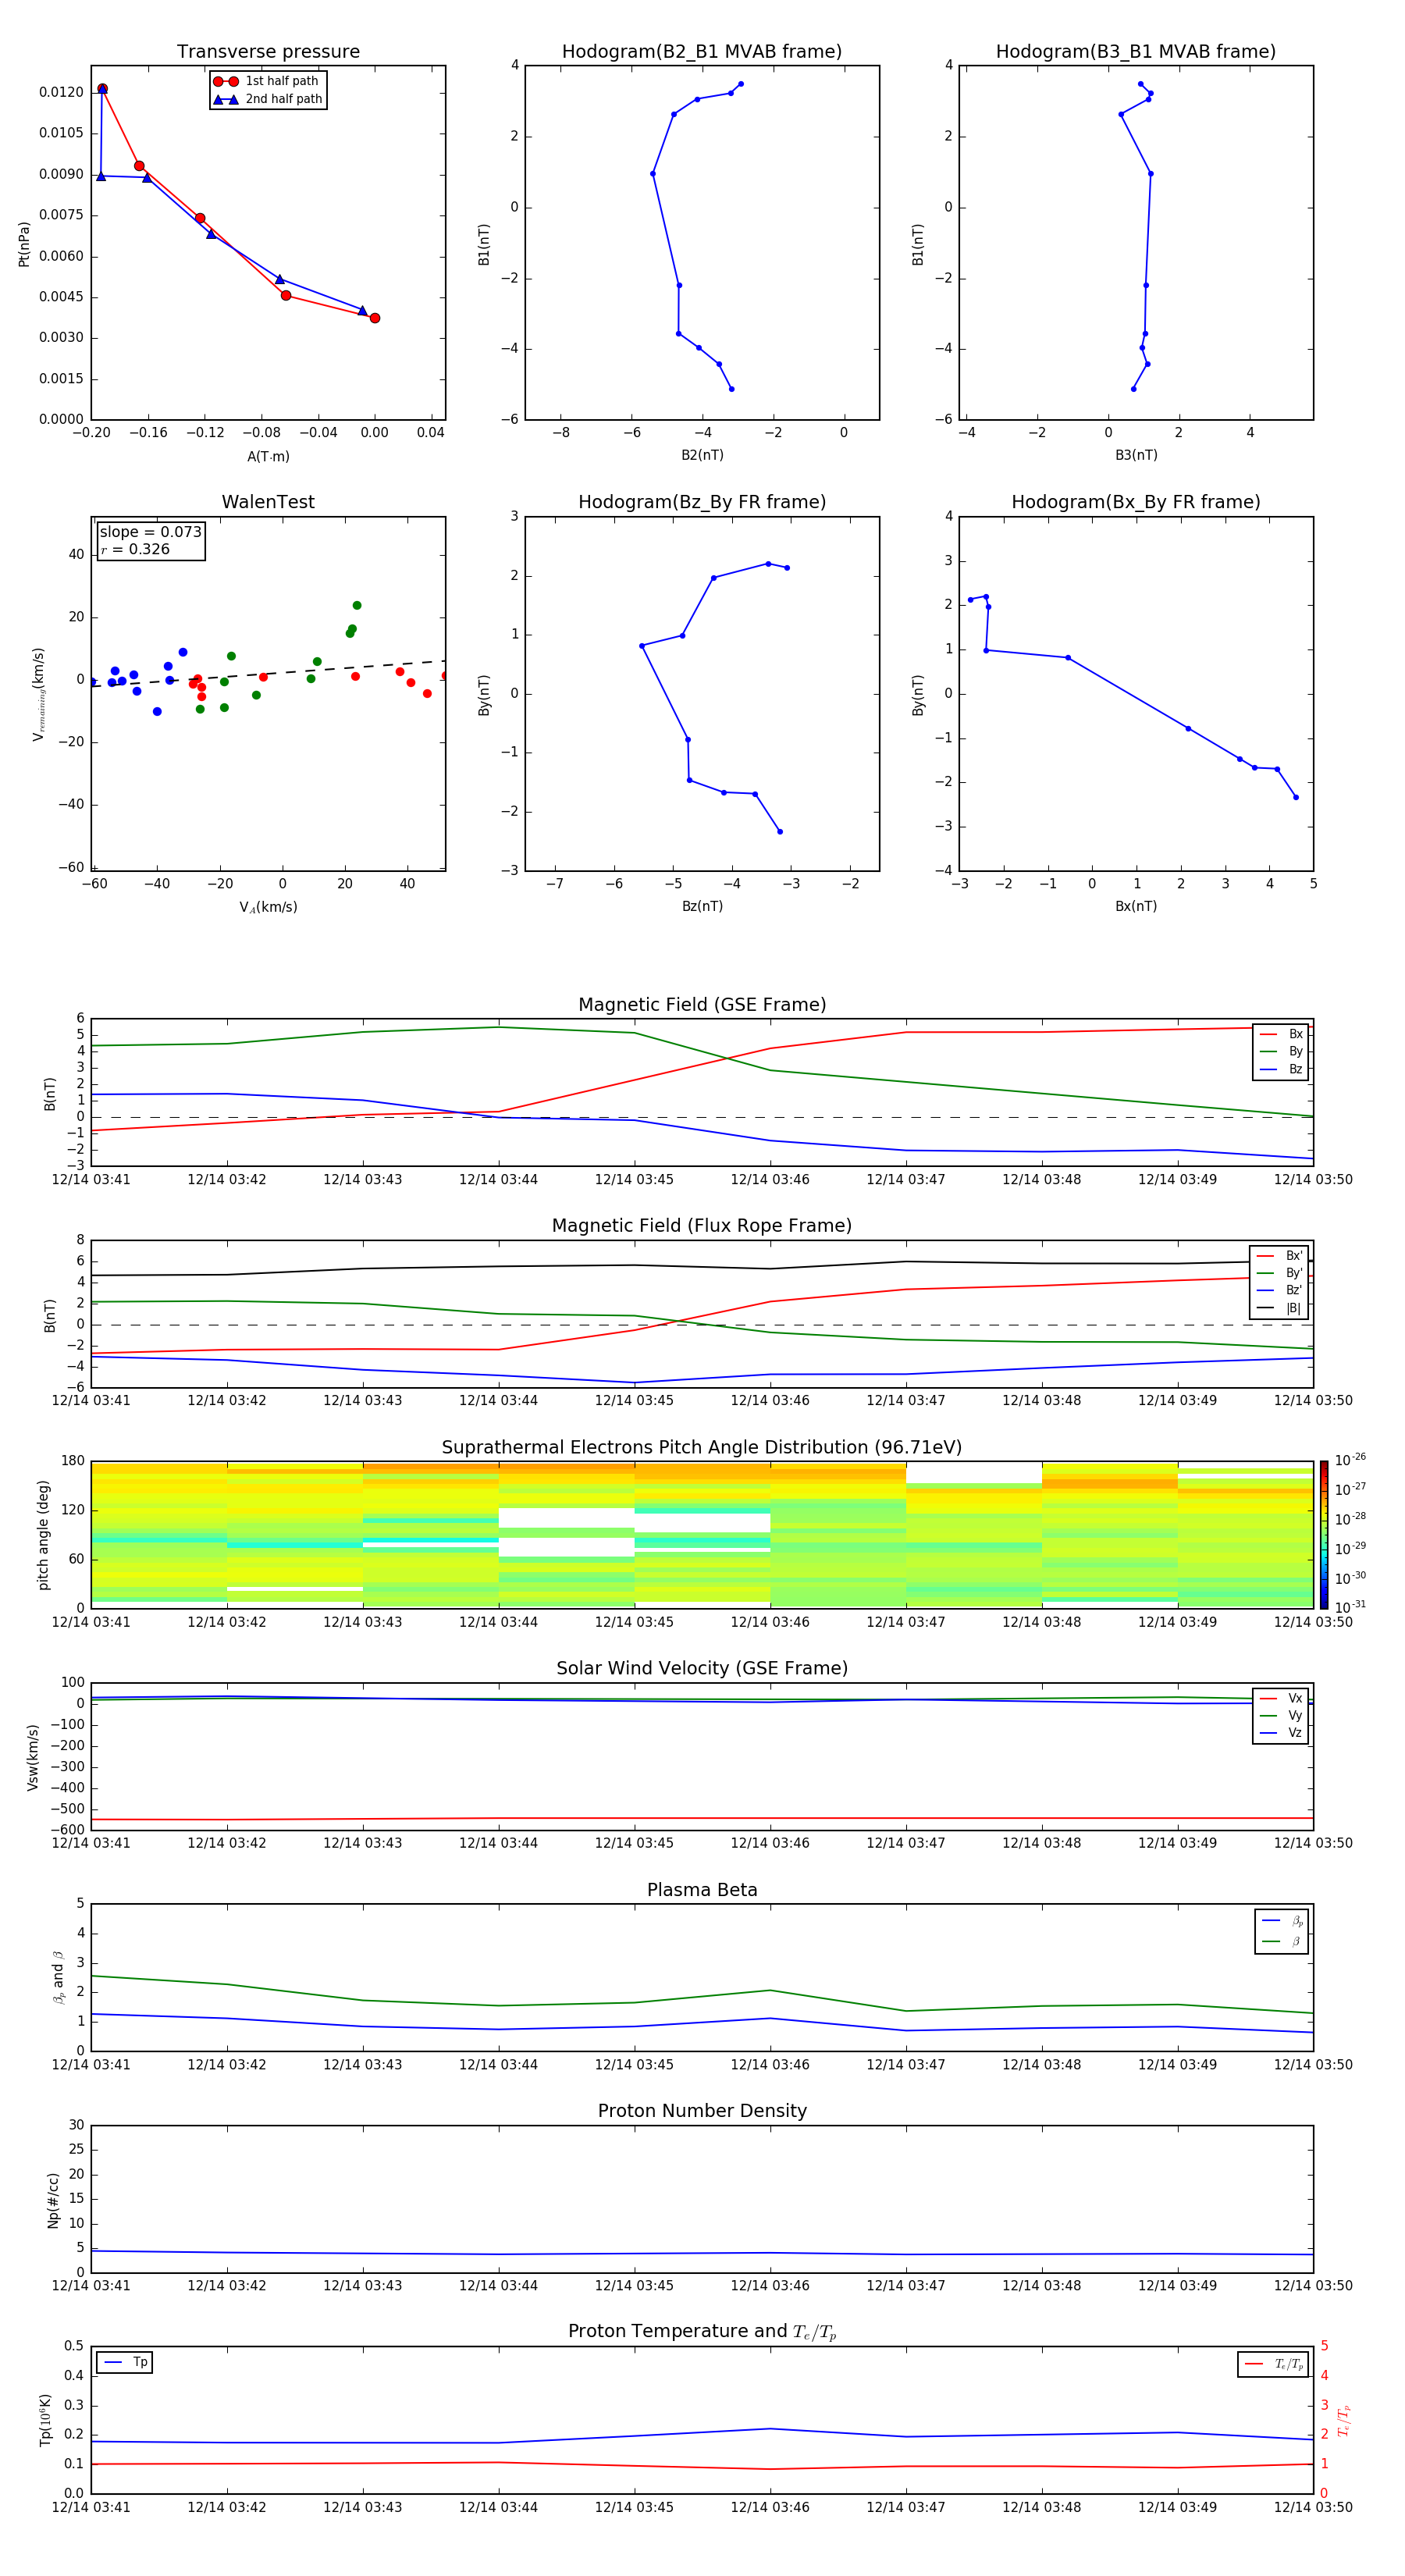This screenshot has width=1405, height=2576.
Task: Select the 0.0120 tick on Transverse pressure
Action: (x=61, y=92)
